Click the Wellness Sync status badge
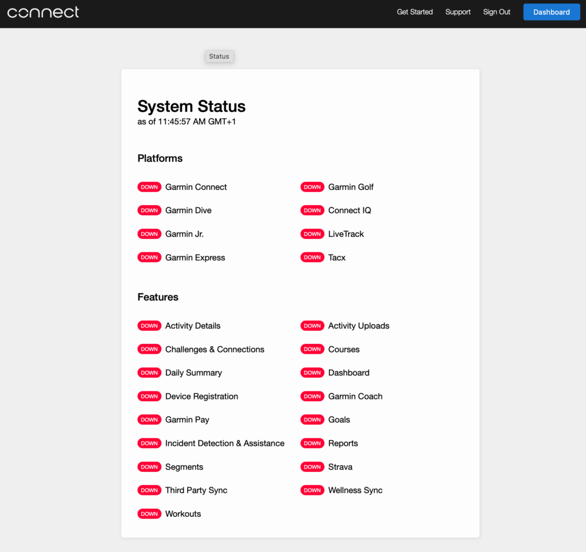 [312, 490]
